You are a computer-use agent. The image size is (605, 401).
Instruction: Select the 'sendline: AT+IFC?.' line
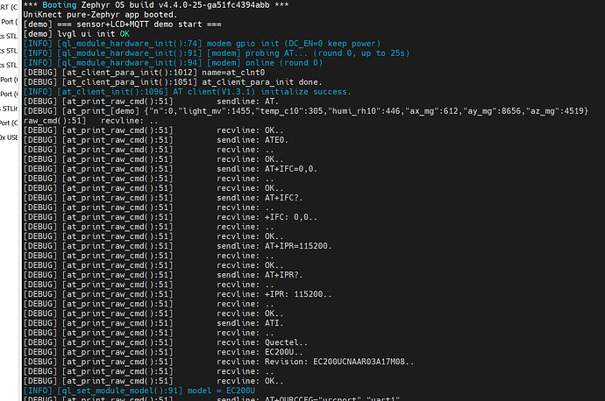tap(163, 198)
